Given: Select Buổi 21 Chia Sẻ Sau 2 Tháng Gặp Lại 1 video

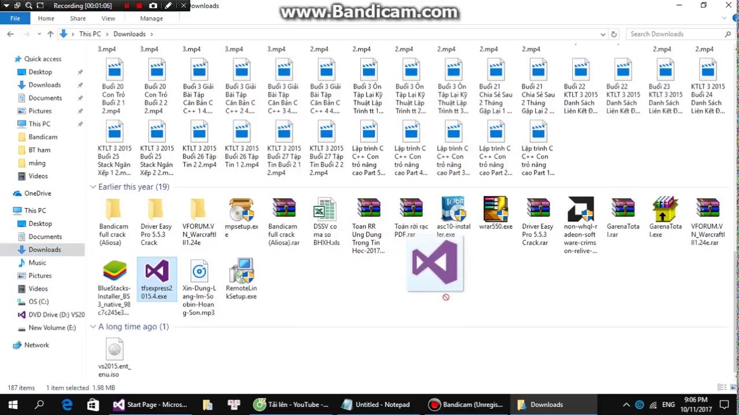Looking at the screenshot, I should 495,86.
